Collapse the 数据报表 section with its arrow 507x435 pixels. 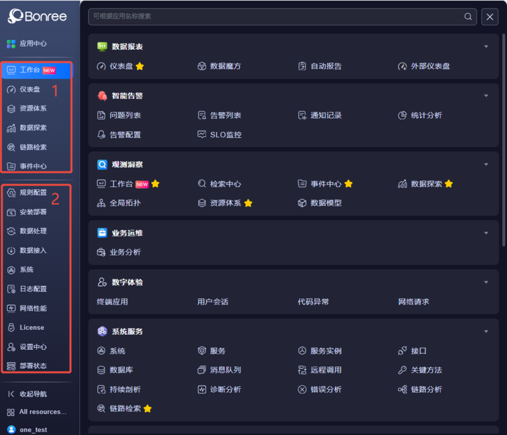tap(487, 47)
